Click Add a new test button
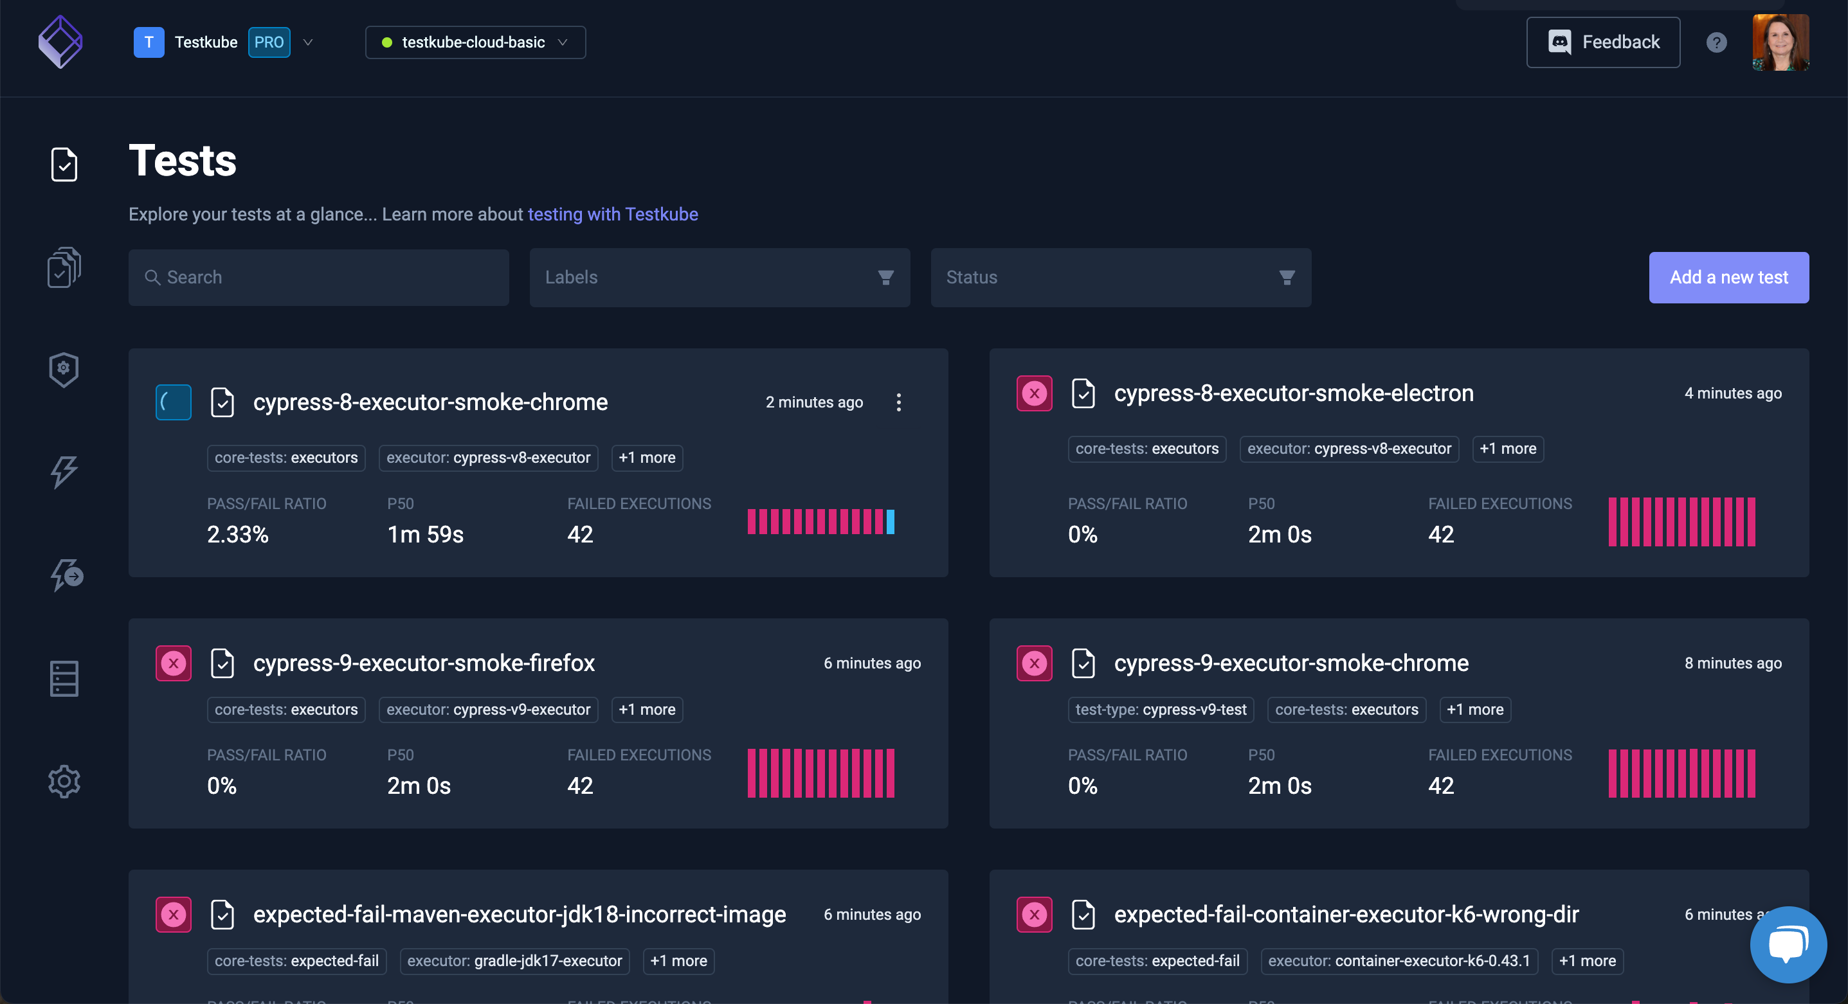This screenshot has height=1004, width=1848. point(1729,278)
